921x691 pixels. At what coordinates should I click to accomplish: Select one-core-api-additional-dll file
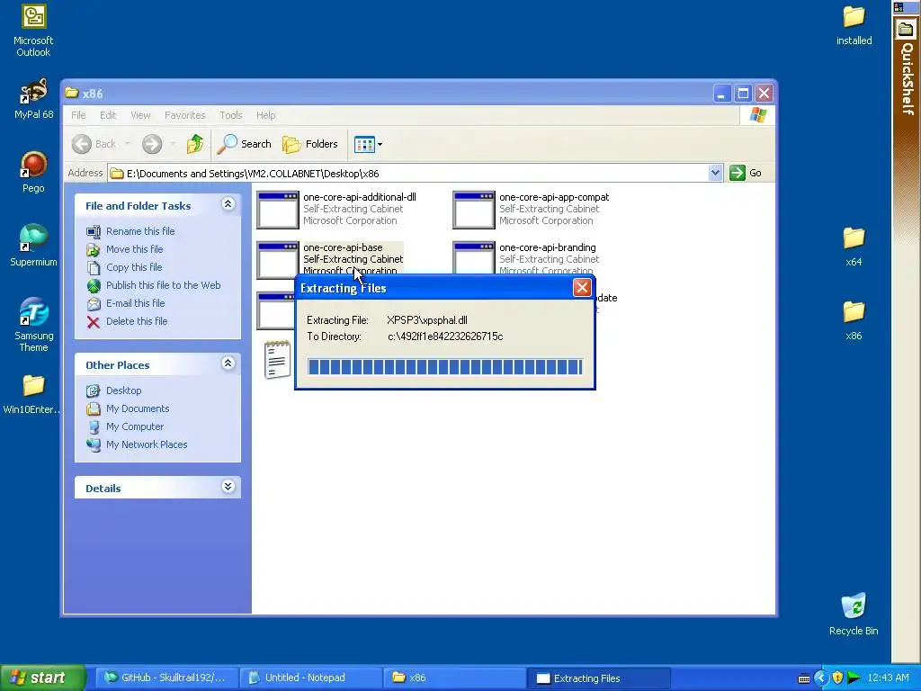coord(336,209)
